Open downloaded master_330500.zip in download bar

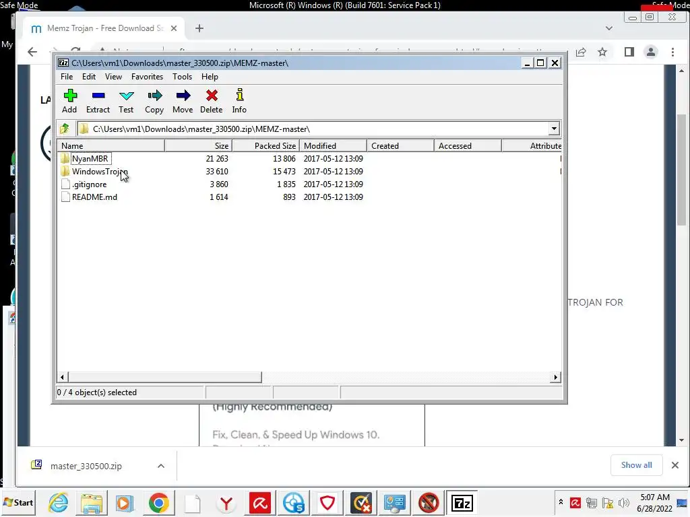click(x=86, y=466)
